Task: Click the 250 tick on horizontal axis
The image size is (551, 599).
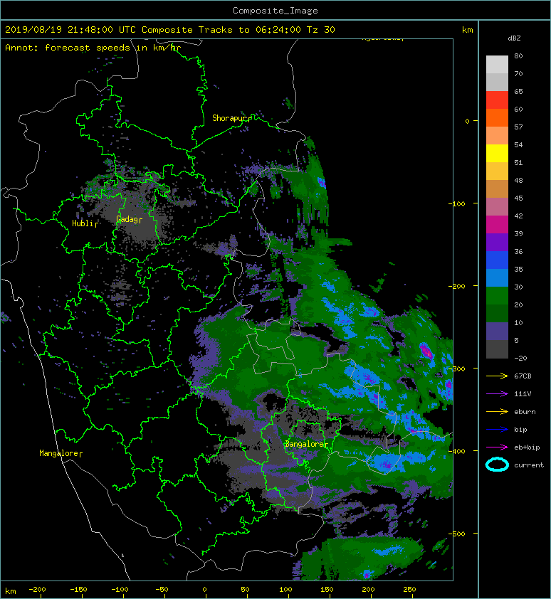Action: [x=409, y=590]
